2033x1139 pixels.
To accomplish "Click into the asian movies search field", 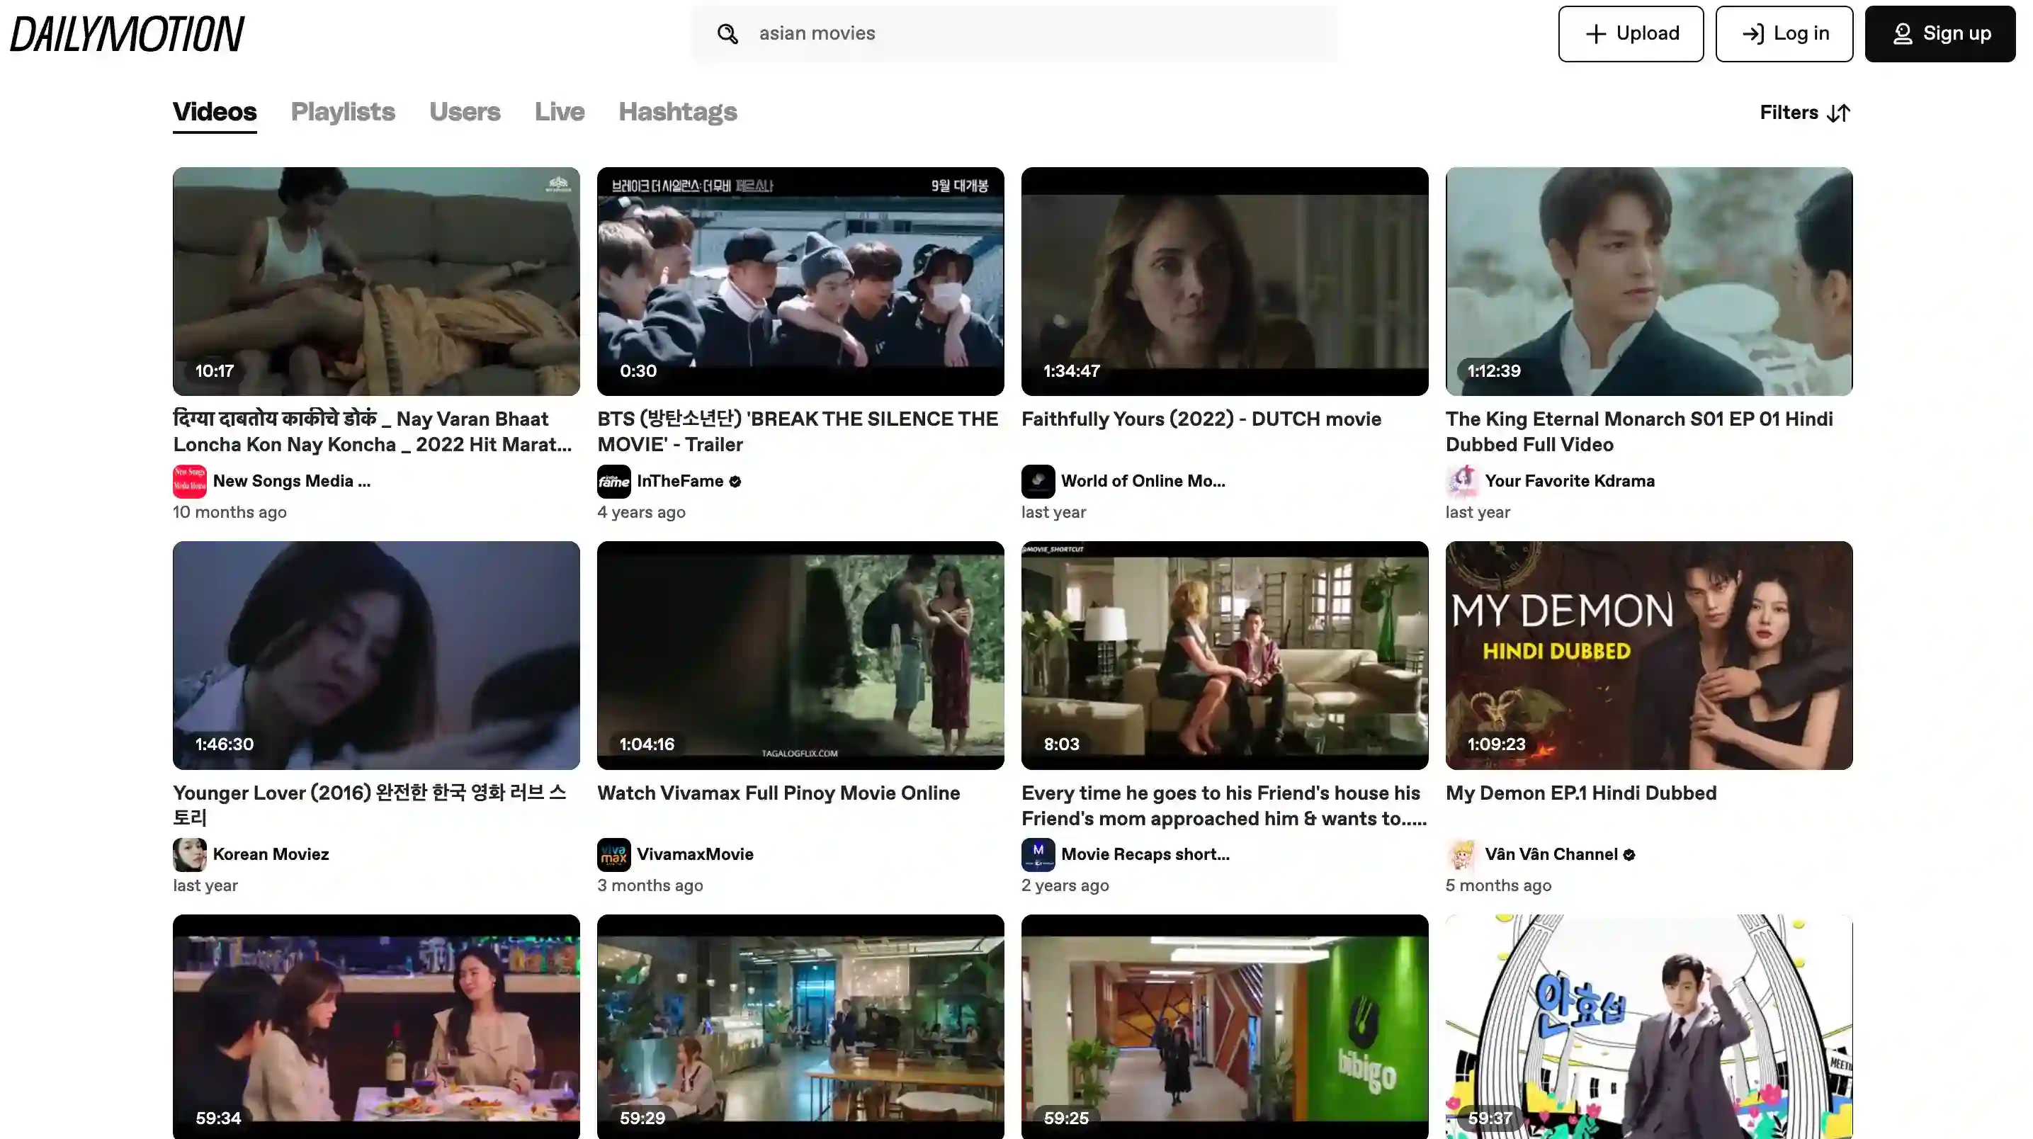I will point(1026,34).
